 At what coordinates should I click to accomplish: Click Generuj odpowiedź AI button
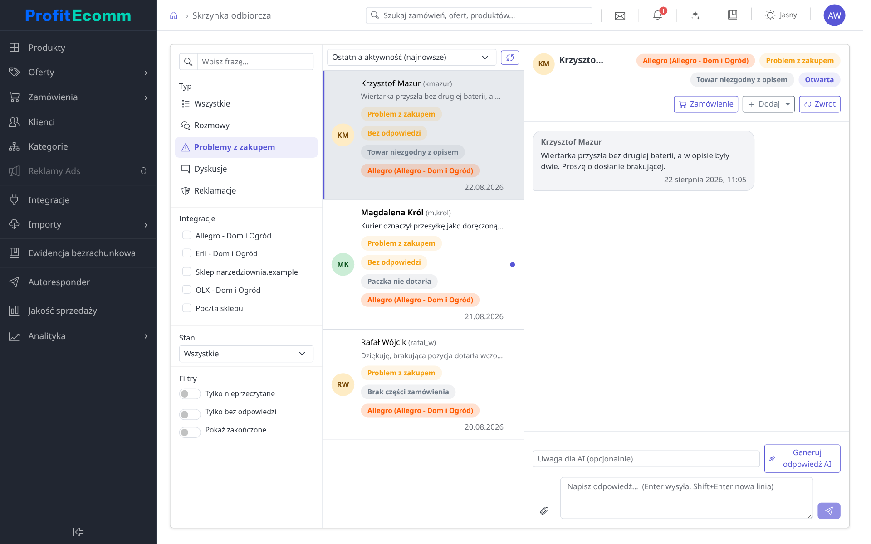point(802,458)
